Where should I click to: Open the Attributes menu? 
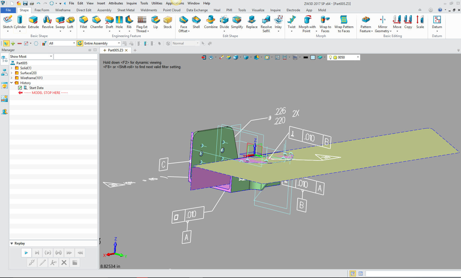pos(116,3)
